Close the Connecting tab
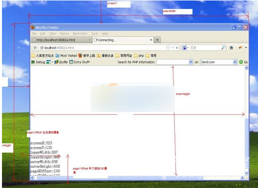Screen dimensions: 258x188 coord(151,40)
